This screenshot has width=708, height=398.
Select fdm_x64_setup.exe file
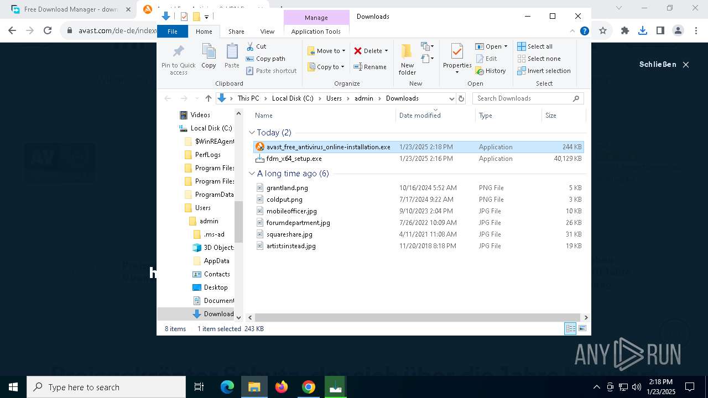(x=418, y=159)
